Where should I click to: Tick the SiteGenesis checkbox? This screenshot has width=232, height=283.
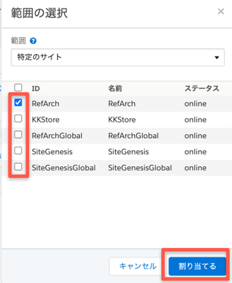tap(18, 151)
